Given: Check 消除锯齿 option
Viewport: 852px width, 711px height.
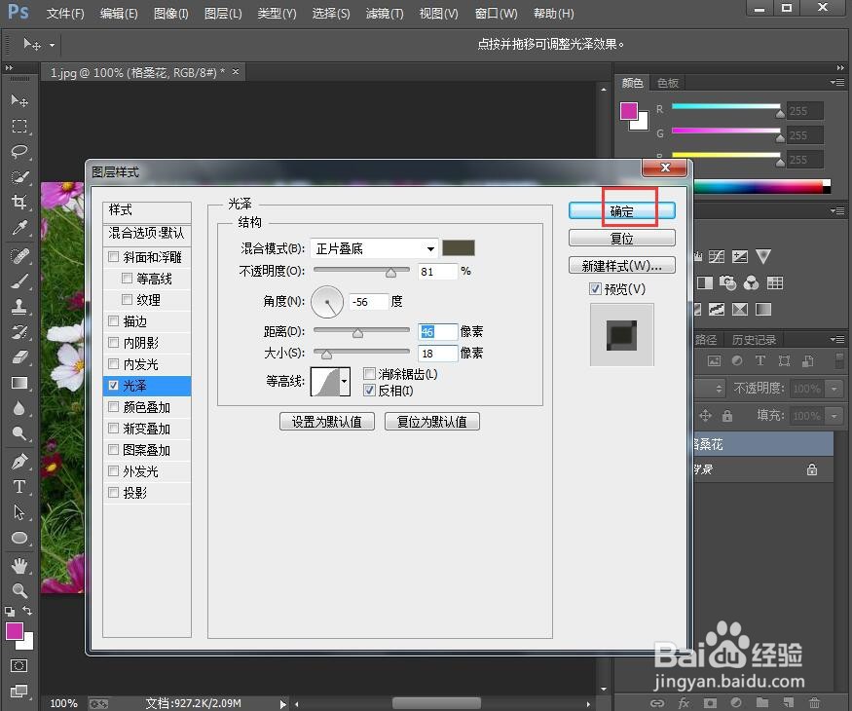Looking at the screenshot, I should click(369, 373).
